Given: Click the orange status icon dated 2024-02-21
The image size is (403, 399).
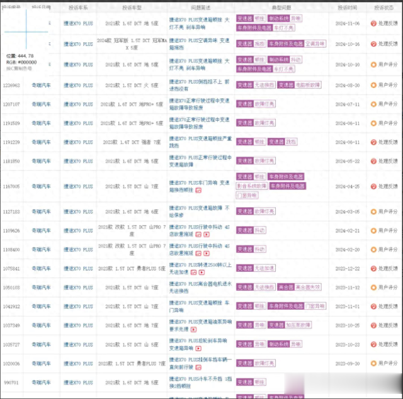Looking at the screenshot, I should pos(373,231).
